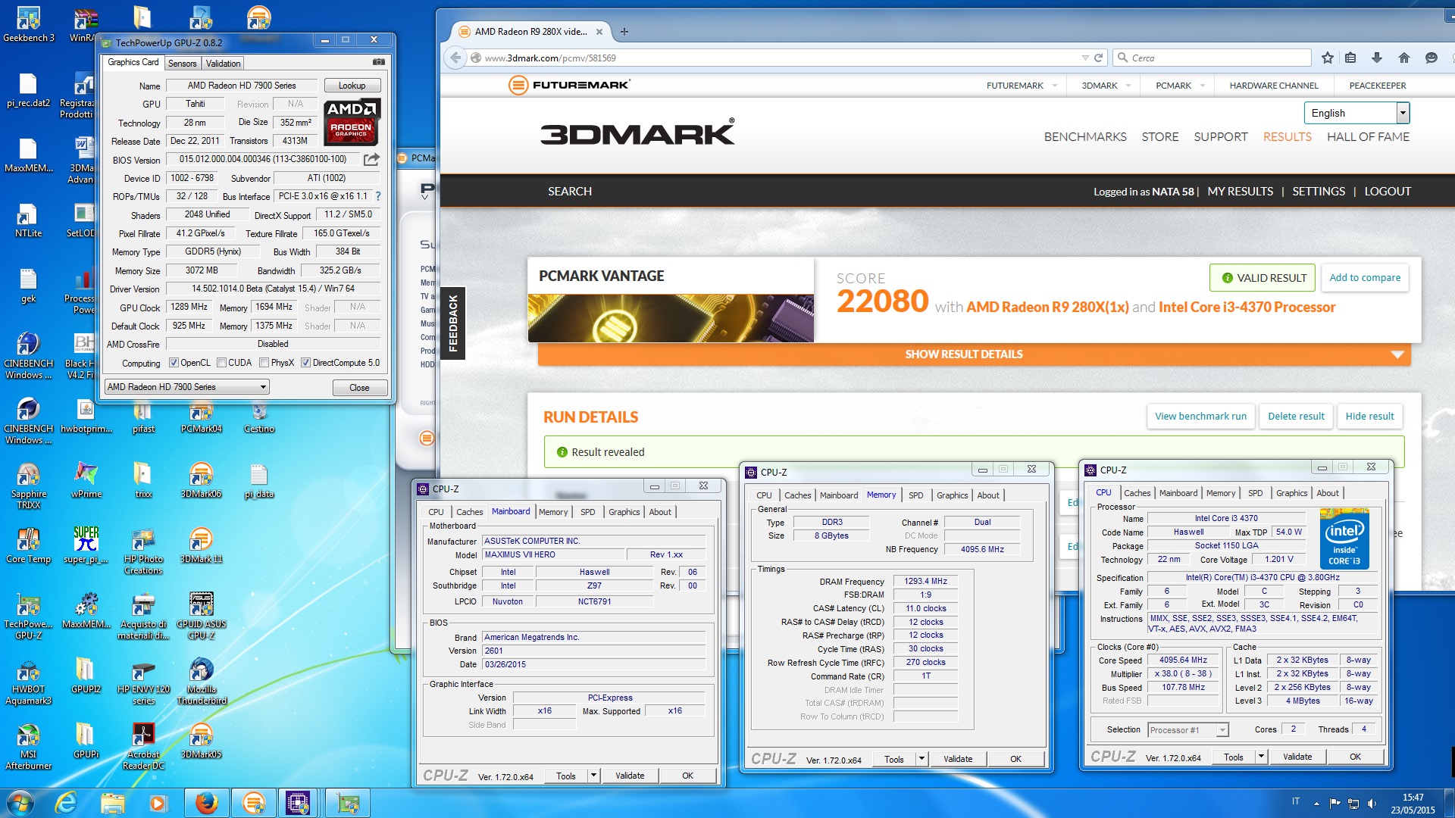
Task: Open Internet Explorer from the taskbar
Action: 67,803
